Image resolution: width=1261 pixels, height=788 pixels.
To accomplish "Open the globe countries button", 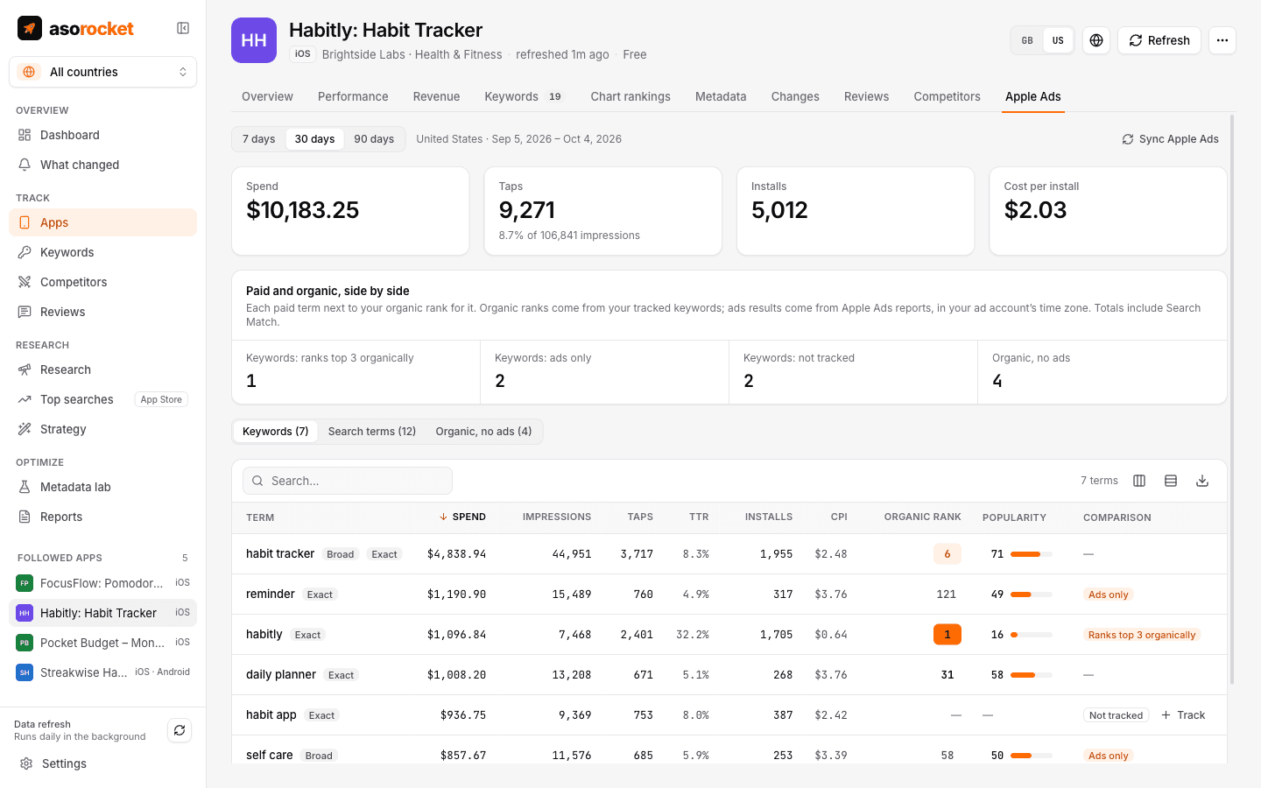I will coord(1096,40).
